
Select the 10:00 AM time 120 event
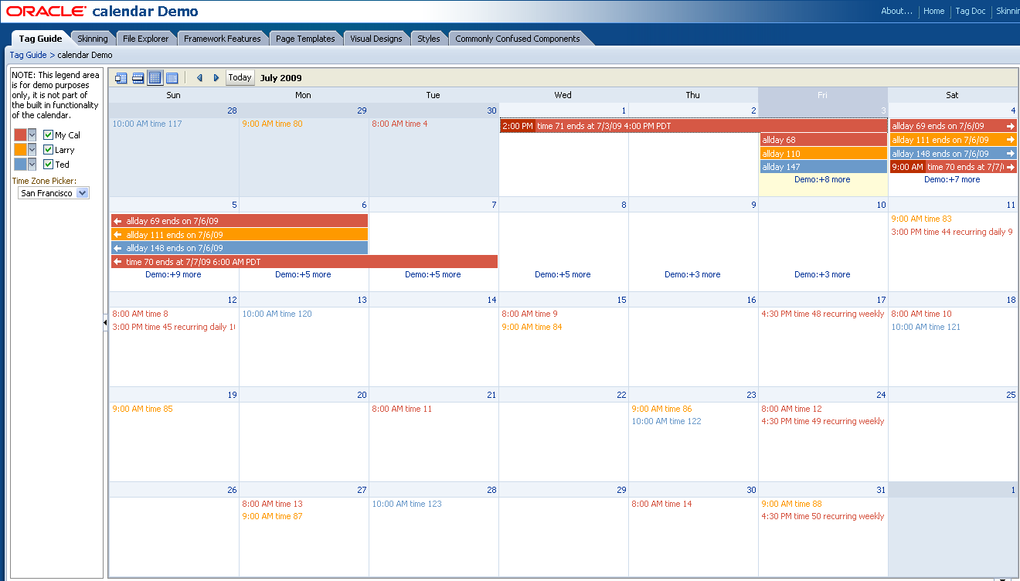277,314
